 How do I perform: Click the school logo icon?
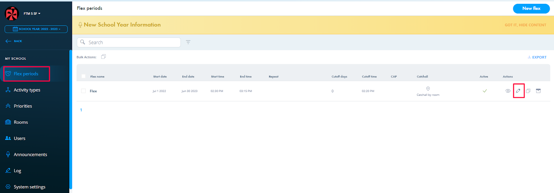click(12, 14)
